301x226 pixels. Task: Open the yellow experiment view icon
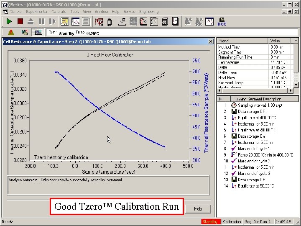(x=65, y=21)
